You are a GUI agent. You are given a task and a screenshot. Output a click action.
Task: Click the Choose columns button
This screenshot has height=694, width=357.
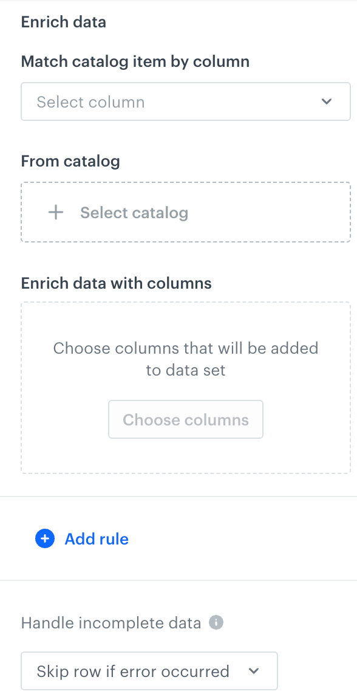185,419
